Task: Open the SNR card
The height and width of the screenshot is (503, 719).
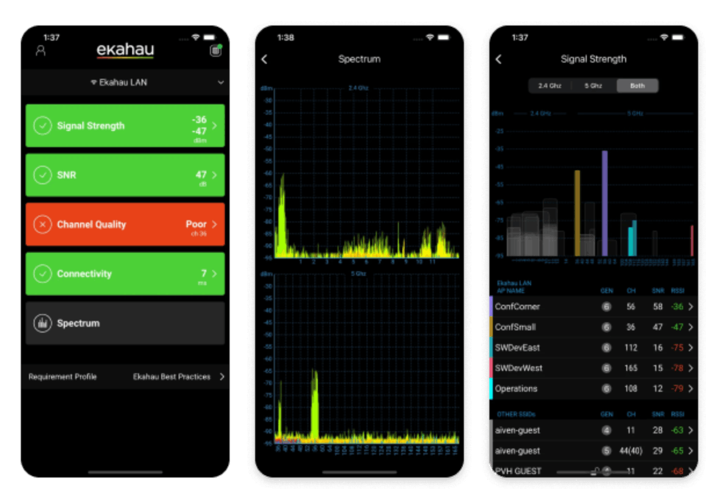Action: pyautogui.click(x=125, y=175)
